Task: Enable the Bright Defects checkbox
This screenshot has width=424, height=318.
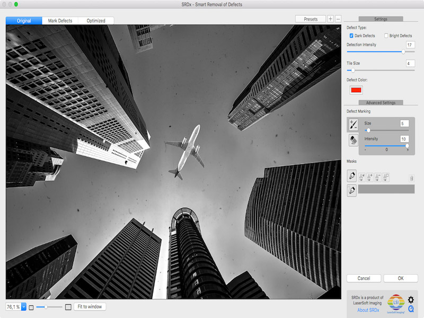Action: click(386, 36)
